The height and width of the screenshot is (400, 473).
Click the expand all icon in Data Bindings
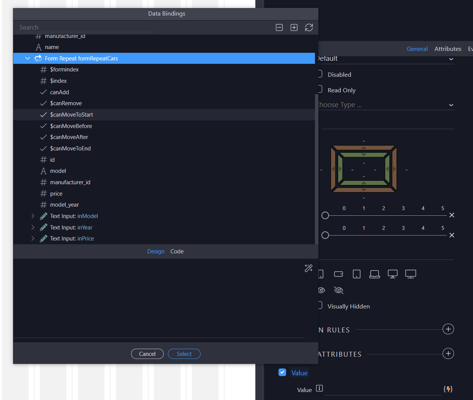pyautogui.click(x=294, y=27)
